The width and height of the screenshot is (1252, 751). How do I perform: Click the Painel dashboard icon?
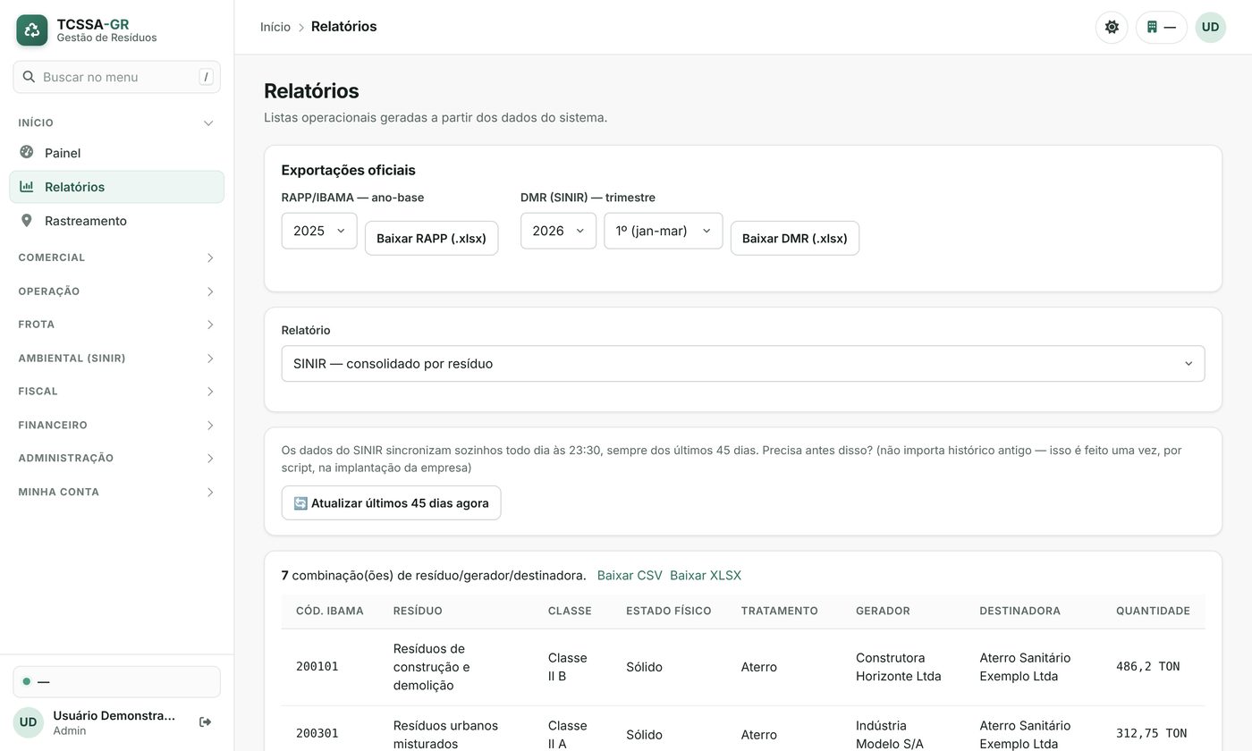(27, 152)
